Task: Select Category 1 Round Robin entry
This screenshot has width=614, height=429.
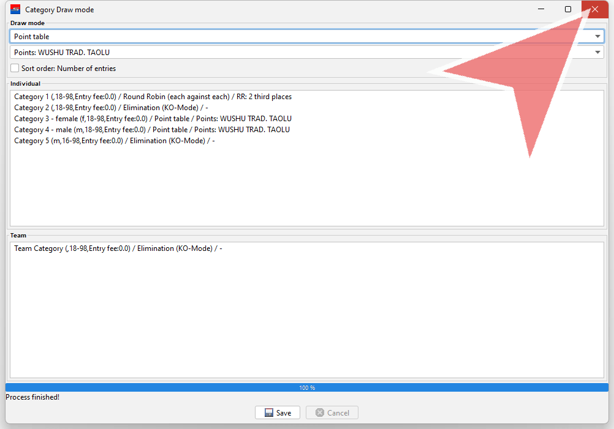Action: [x=153, y=97]
